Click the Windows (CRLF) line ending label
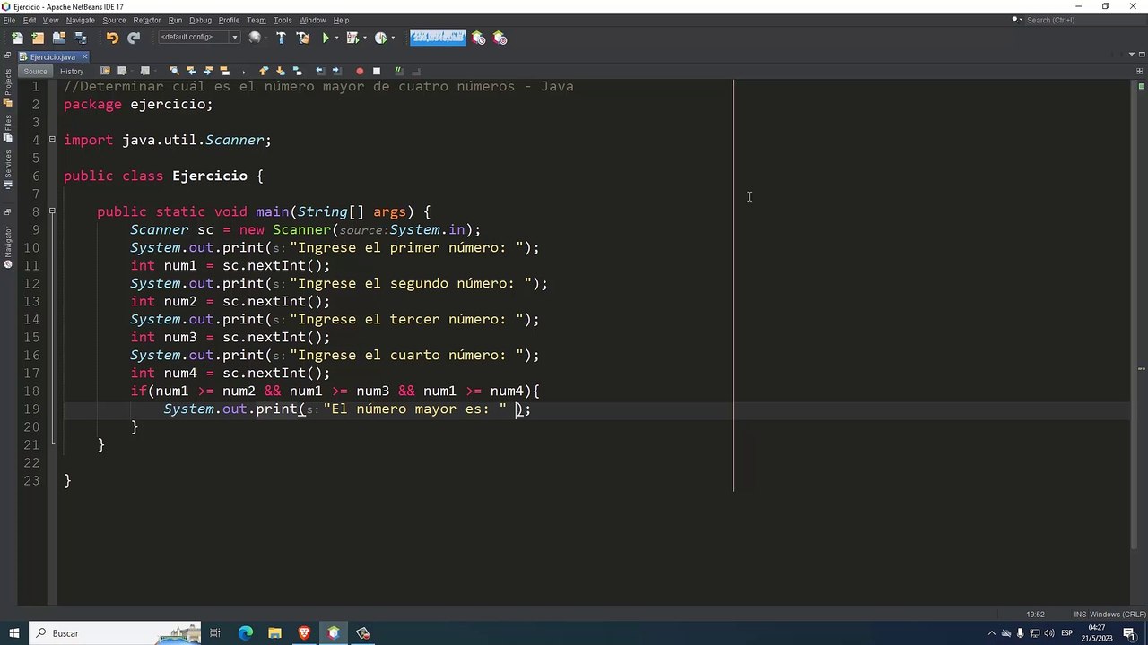 tap(1118, 615)
